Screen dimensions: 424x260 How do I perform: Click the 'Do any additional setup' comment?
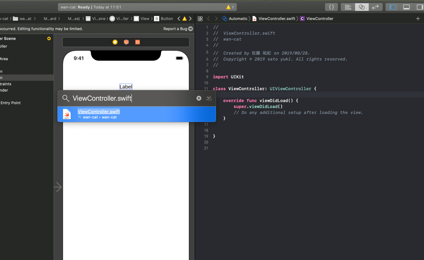[x=298, y=113]
